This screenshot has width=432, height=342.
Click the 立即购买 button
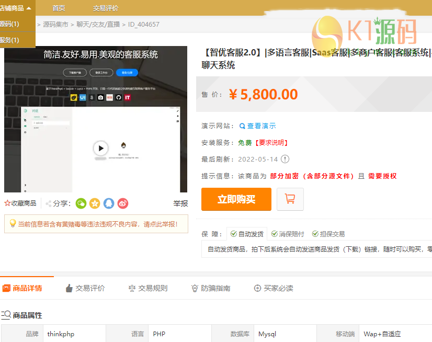(x=236, y=199)
